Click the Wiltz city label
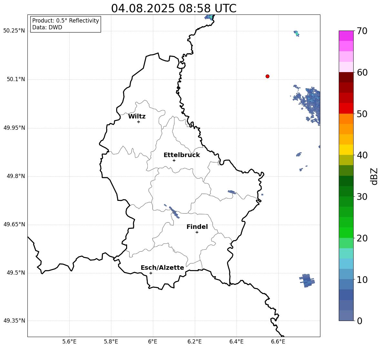The width and height of the screenshot is (382, 348). [137, 117]
